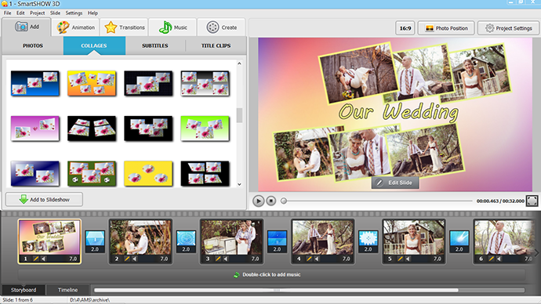Select the dark grid collage template in top row
The image size is (541, 304).
pos(148,83)
